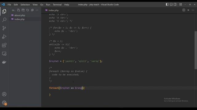Open the Run and Debug view
This screenshot has height=110, width=197.
(4, 37)
